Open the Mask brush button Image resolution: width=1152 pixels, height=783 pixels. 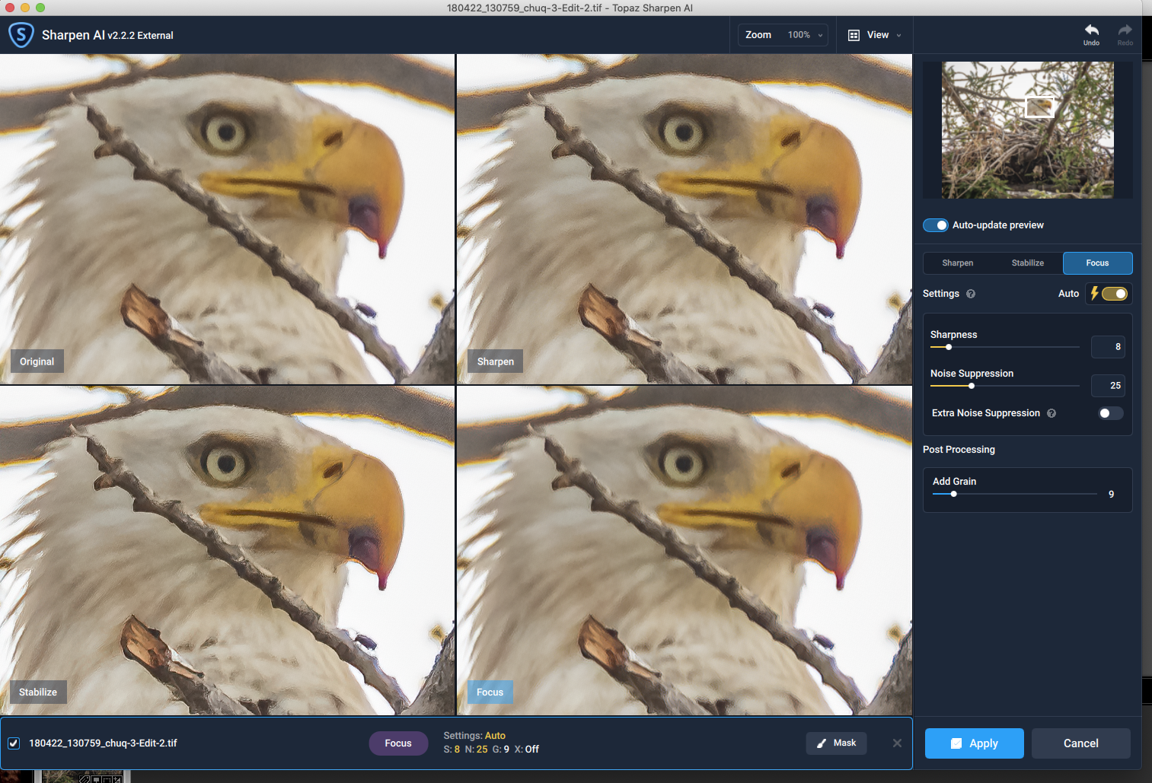click(x=837, y=743)
